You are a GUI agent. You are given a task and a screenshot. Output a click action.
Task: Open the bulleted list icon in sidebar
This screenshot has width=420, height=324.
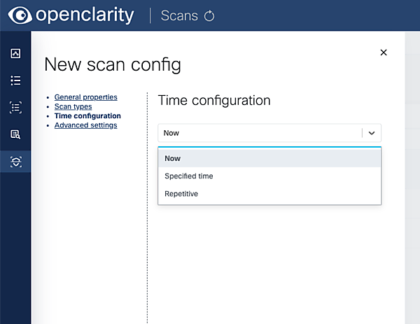coord(15,80)
